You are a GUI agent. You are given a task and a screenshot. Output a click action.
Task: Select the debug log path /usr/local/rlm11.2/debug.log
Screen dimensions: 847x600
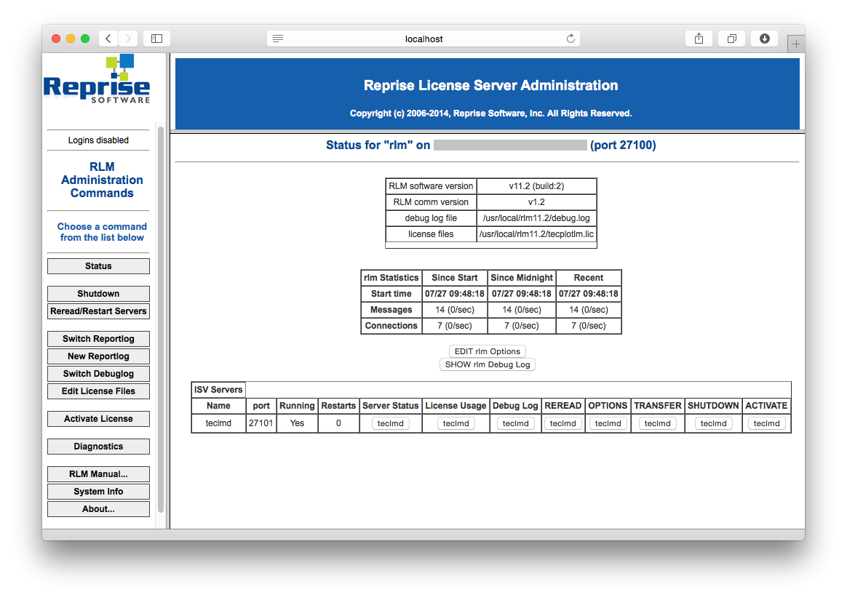[x=536, y=218]
